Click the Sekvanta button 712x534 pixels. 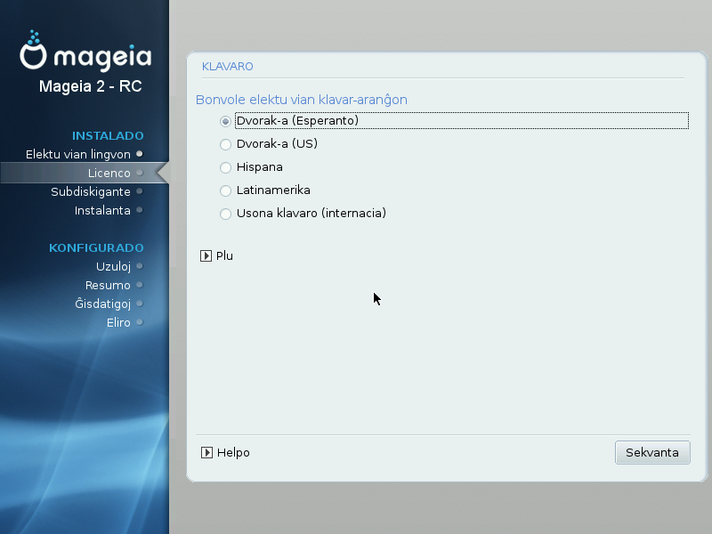coord(652,452)
